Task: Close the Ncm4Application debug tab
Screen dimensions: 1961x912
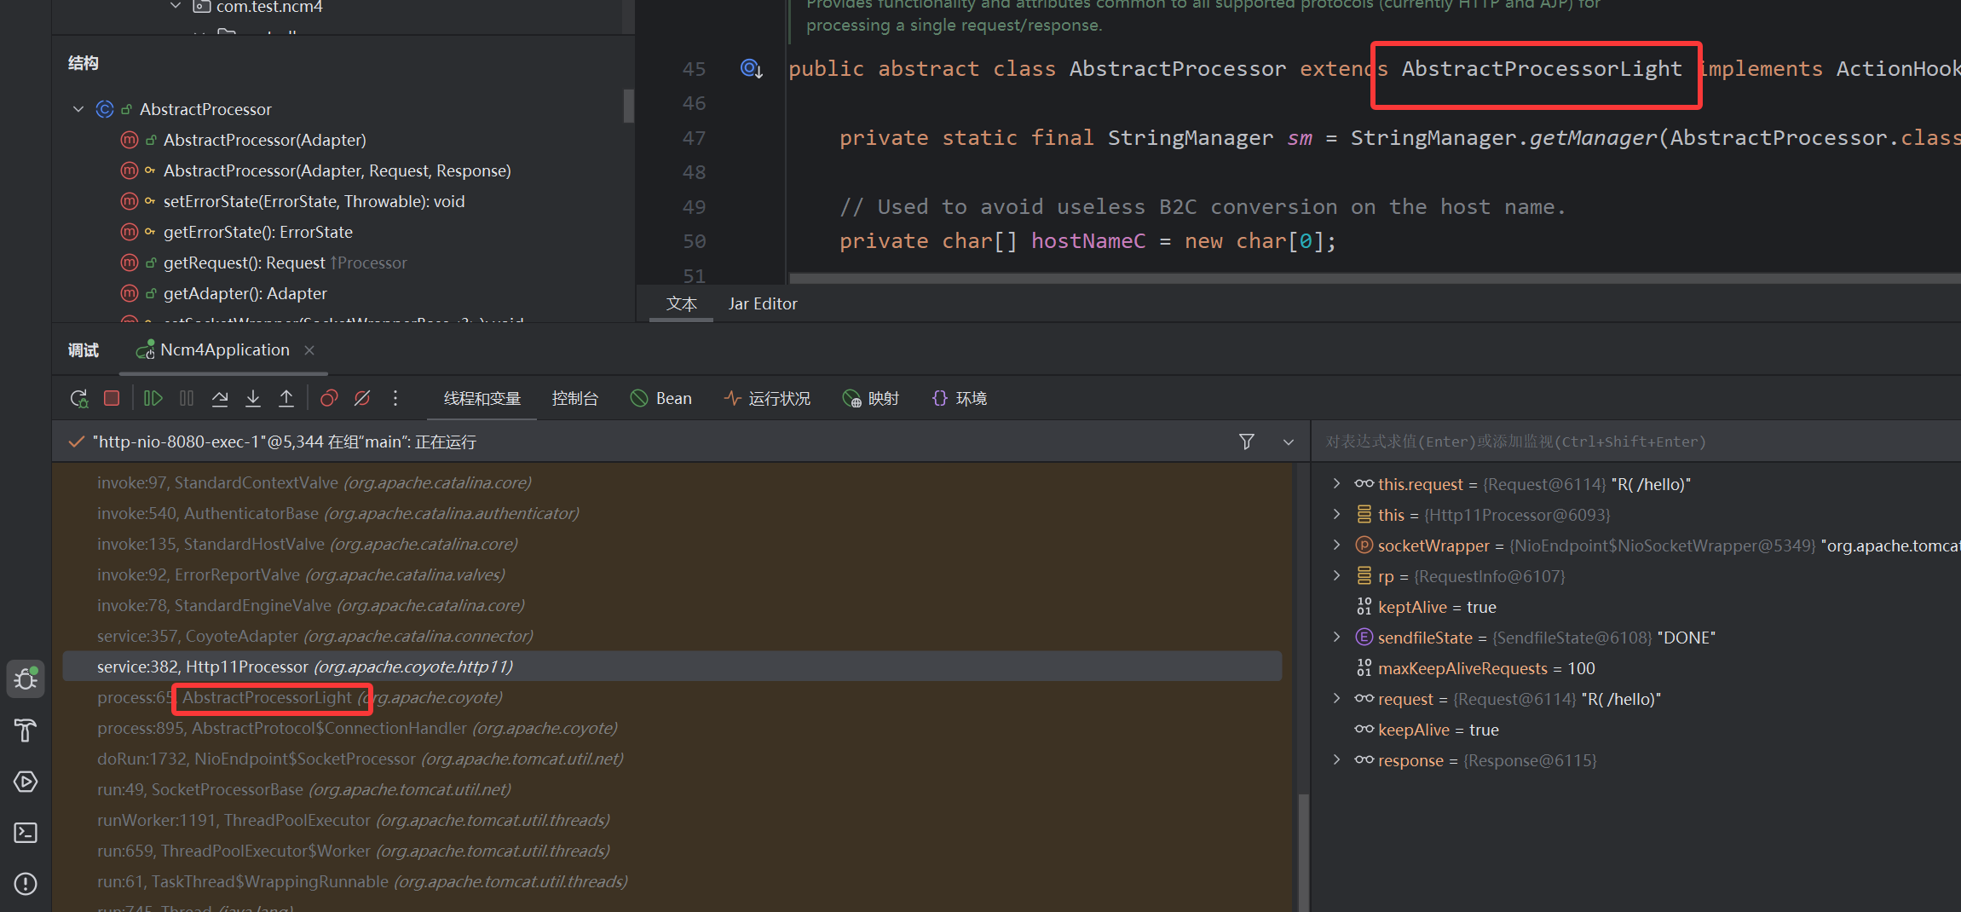Action: 309,350
